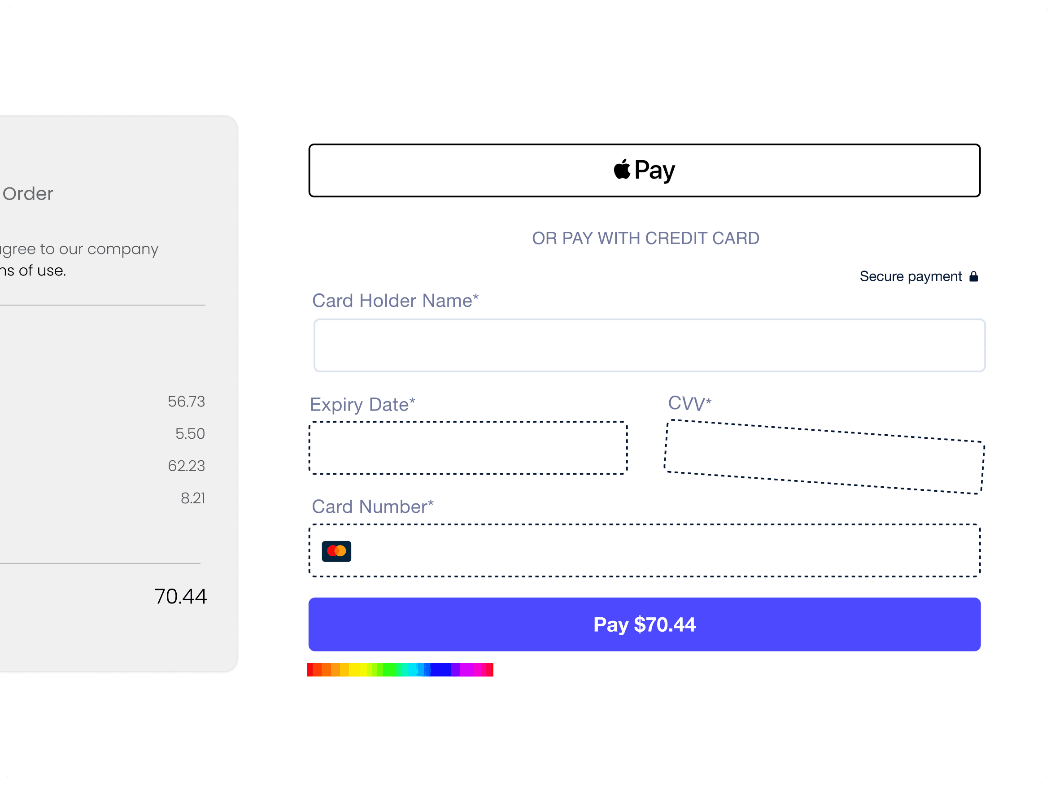
Task: Click the blue section of color strip
Action: pyautogui.click(x=440, y=669)
